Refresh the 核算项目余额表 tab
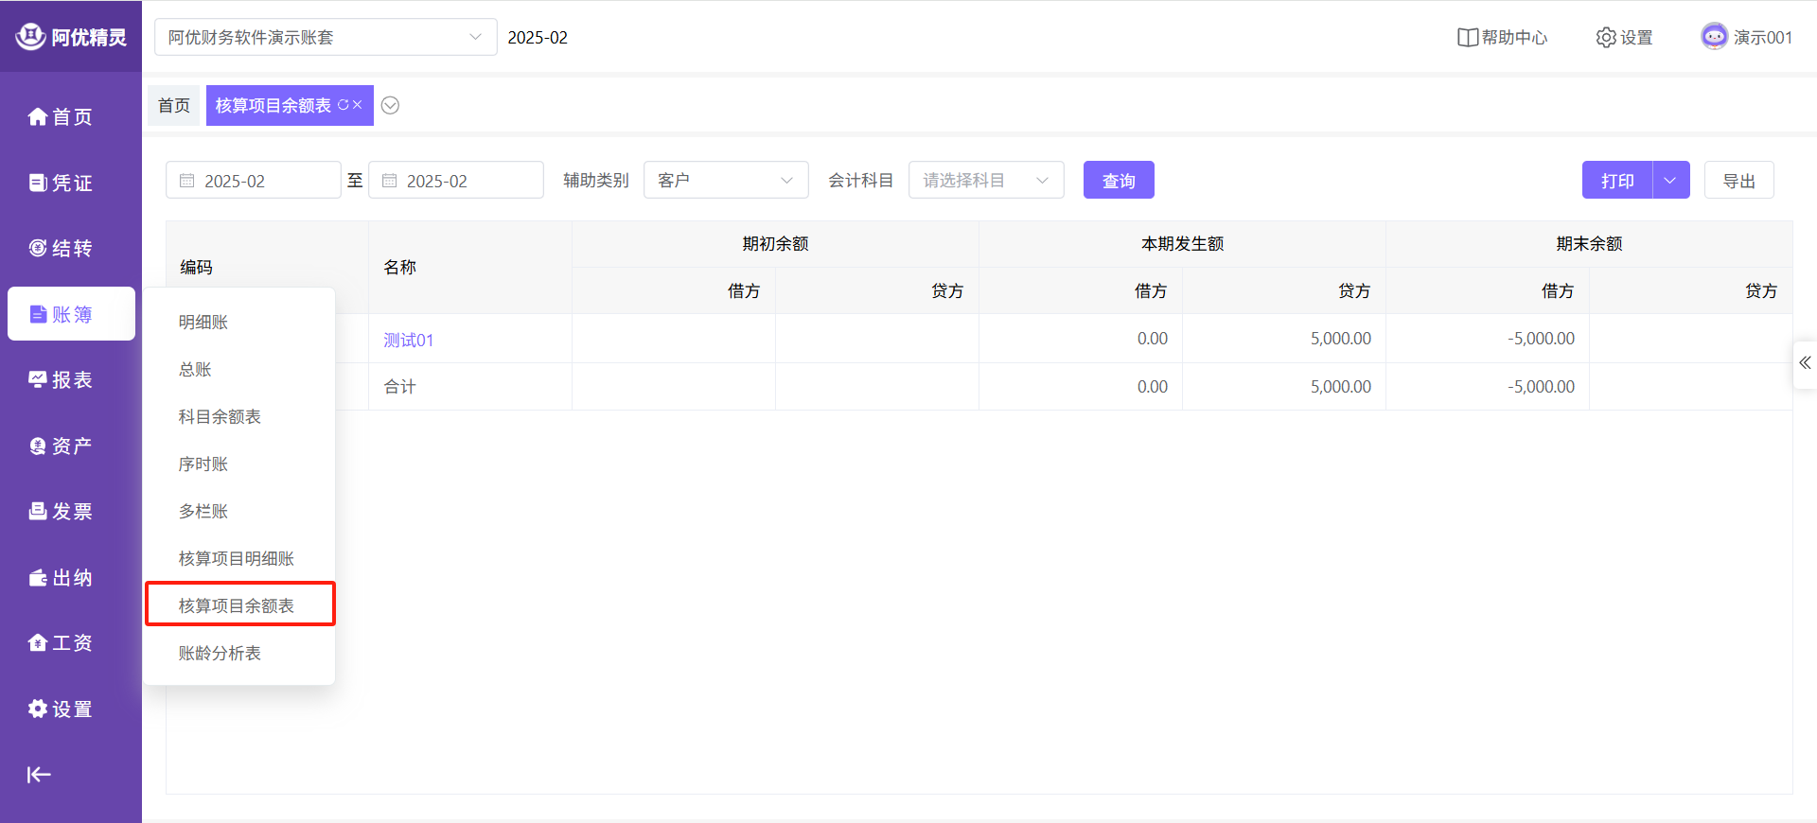This screenshot has height=823, width=1817. (343, 105)
